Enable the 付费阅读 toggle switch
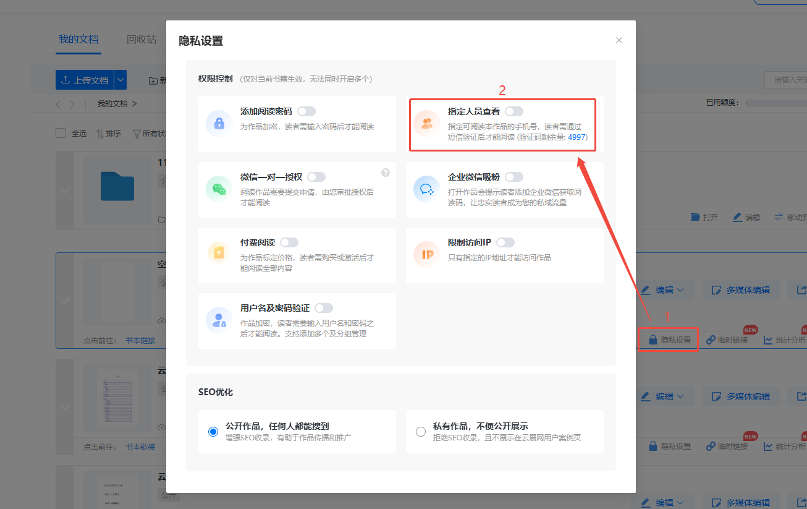 [x=289, y=242]
